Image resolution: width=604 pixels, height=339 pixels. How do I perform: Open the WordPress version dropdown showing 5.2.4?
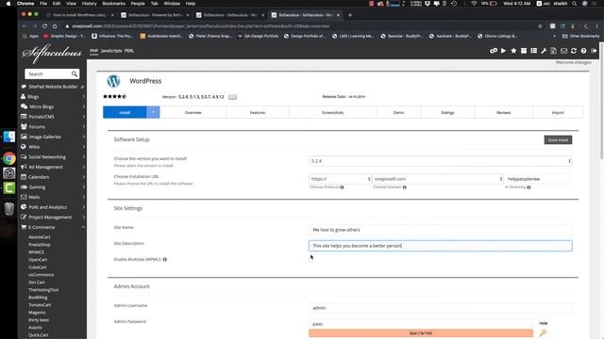(441, 161)
